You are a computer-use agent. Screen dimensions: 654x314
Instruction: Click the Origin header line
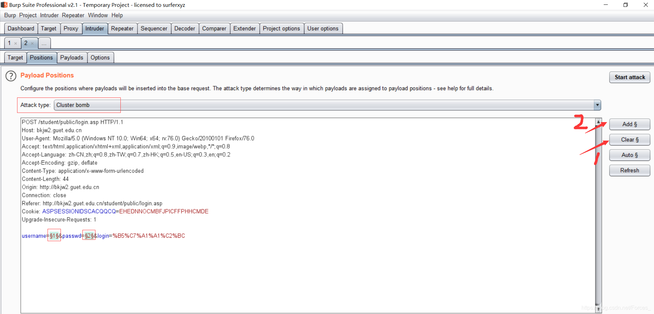click(61, 187)
